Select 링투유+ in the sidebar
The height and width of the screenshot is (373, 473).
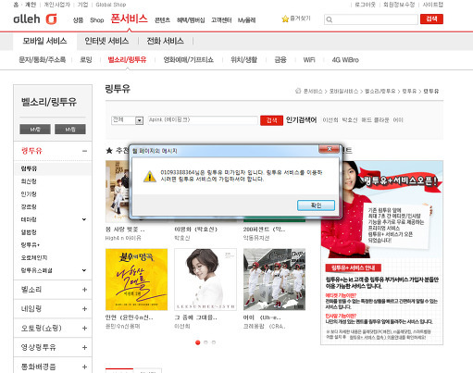[31, 245]
